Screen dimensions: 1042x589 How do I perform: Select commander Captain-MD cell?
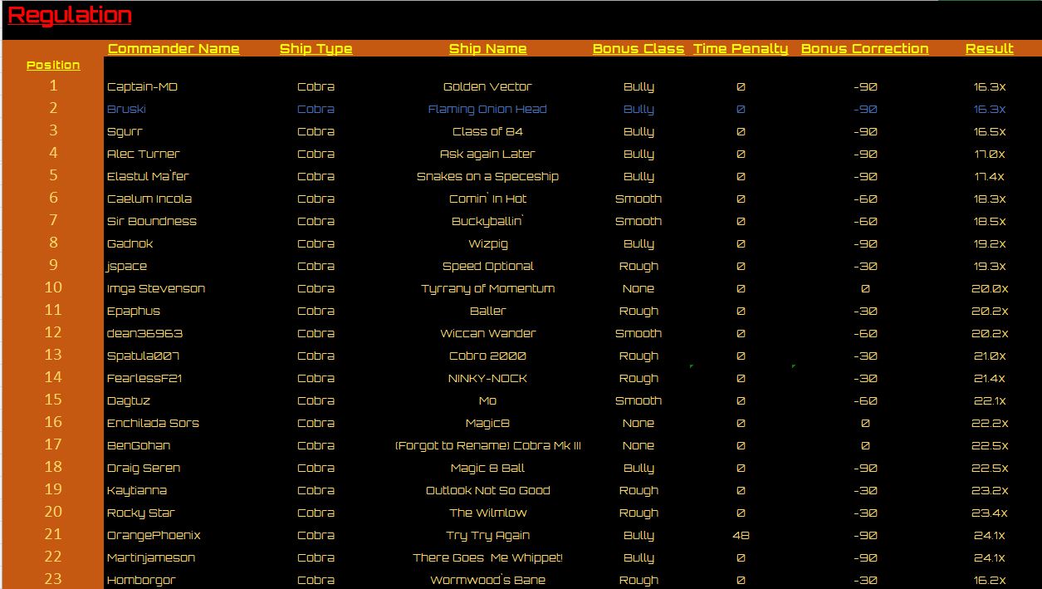click(x=142, y=86)
